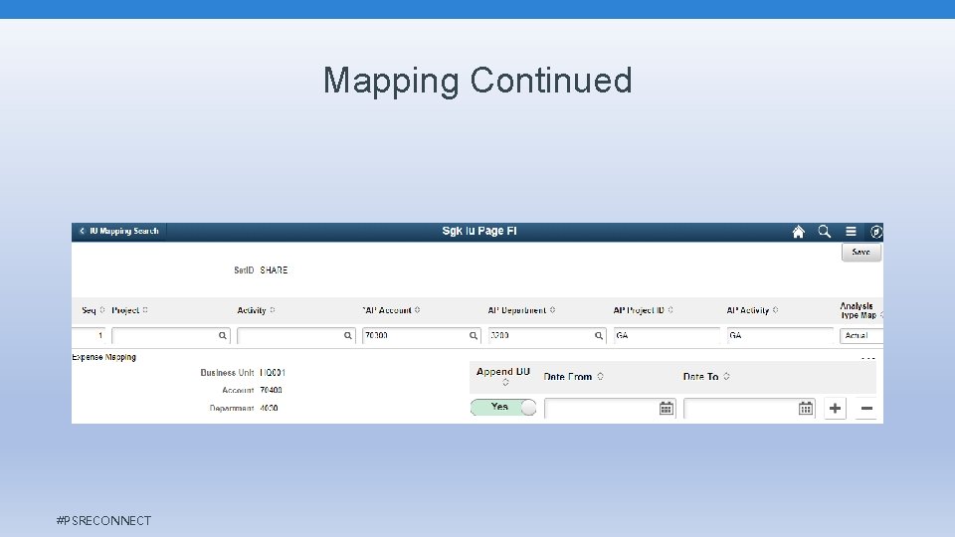The image size is (955, 537).
Task: Click the Account value 70400
Action: click(271, 390)
